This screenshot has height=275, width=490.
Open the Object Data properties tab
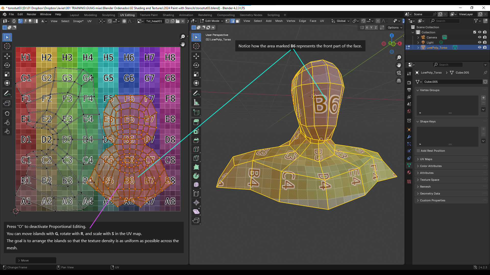tap(409, 165)
